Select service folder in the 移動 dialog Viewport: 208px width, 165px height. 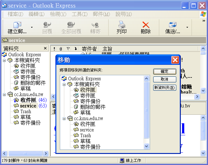87,130
